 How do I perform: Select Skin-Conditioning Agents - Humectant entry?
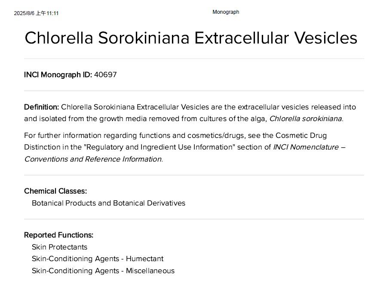pos(98,259)
